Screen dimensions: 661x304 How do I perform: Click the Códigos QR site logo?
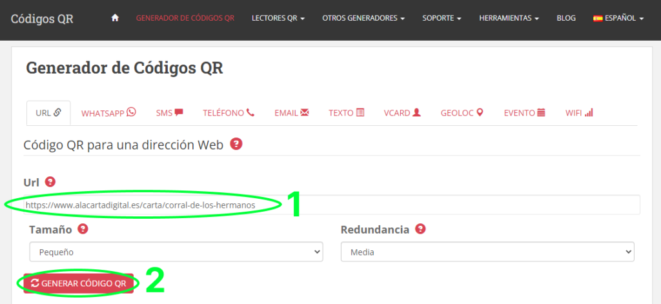(x=42, y=19)
